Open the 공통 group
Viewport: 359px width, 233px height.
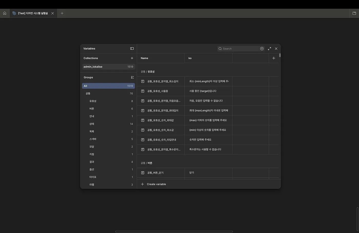coord(108,94)
